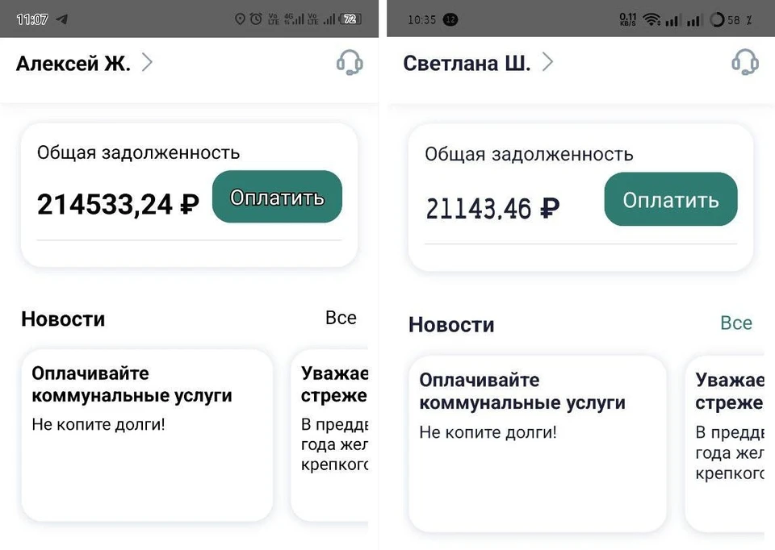Tap the Telegram icon next to 11:07
This screenshot has height=550, width=775.
pyautogui.click(x=61, y=19)
